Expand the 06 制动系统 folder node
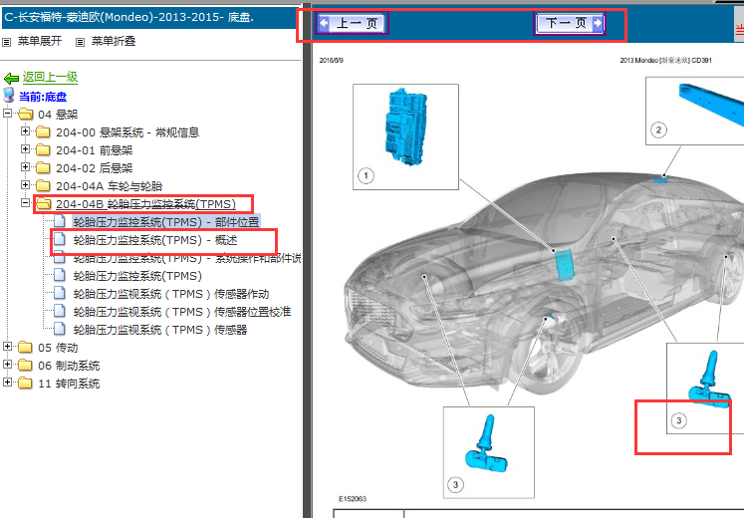The image size is (744, 518). [8, 365]
